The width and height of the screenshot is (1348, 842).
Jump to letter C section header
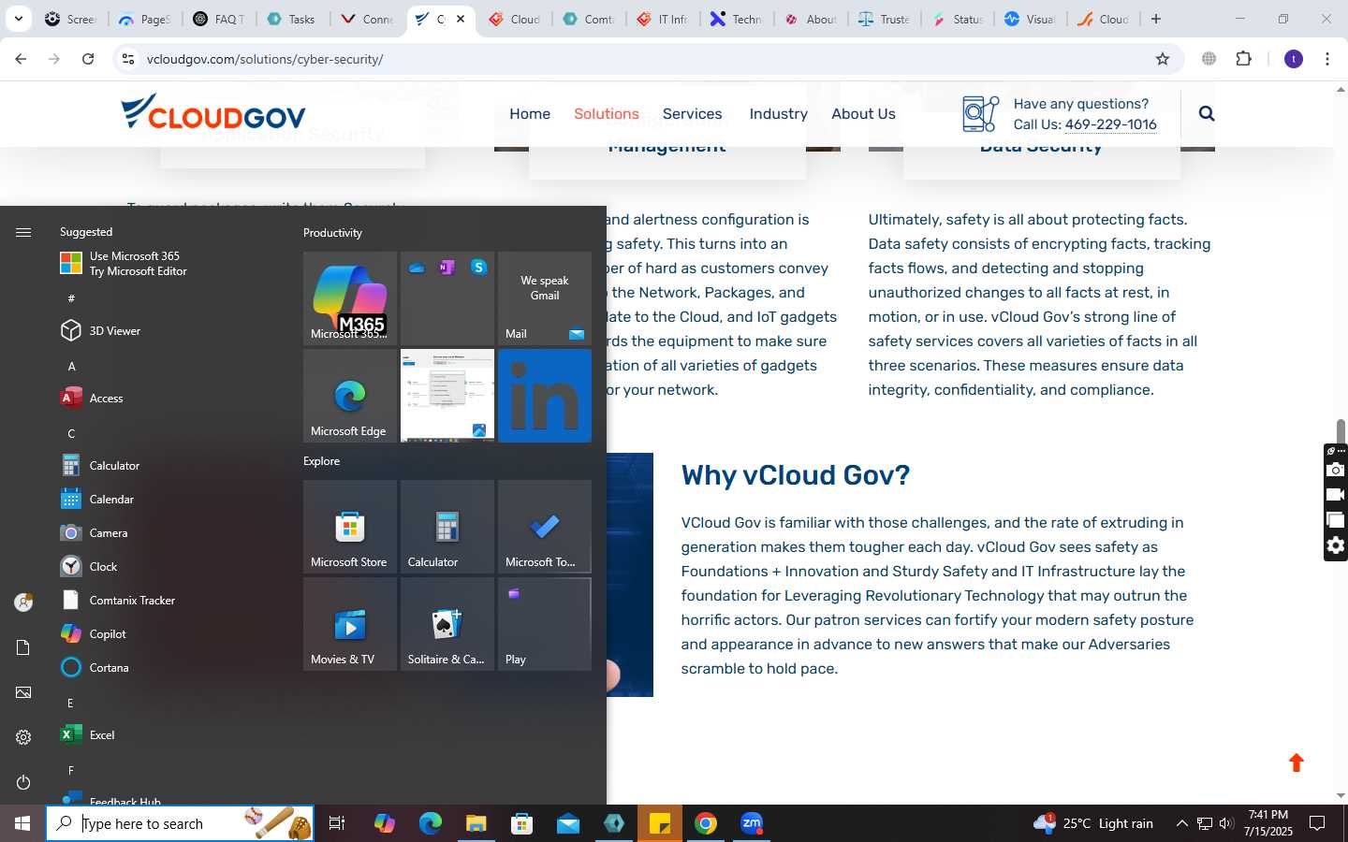pyautogui.click(x=71, y=433)
